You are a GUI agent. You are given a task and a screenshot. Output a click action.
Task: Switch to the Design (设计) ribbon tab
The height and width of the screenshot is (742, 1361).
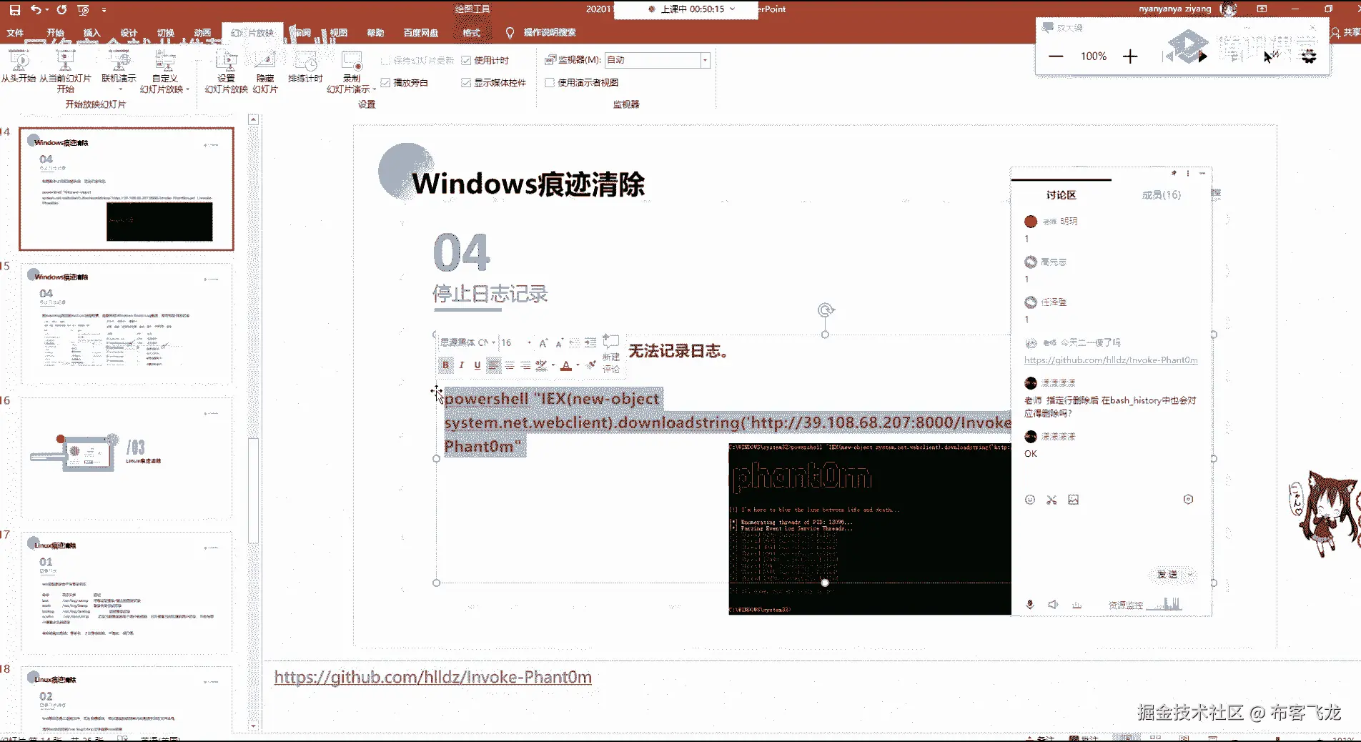pos(129,33)
